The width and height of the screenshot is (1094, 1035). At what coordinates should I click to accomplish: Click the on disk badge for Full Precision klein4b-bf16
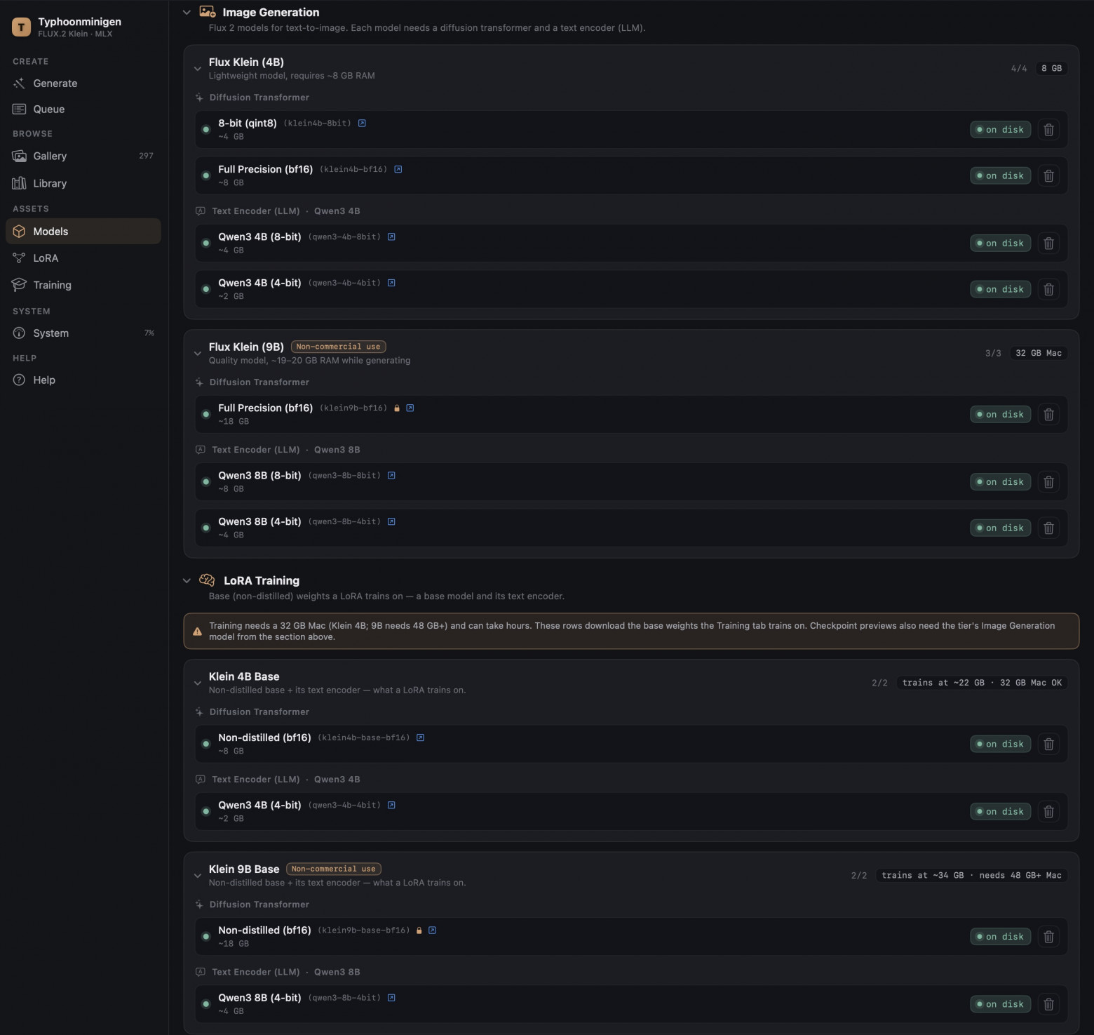pos(1001,176)
